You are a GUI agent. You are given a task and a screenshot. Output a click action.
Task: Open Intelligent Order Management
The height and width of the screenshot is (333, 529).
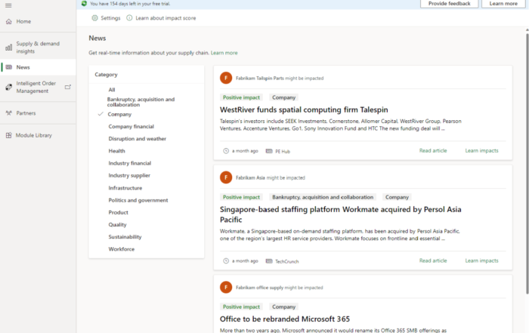point(38,87)
